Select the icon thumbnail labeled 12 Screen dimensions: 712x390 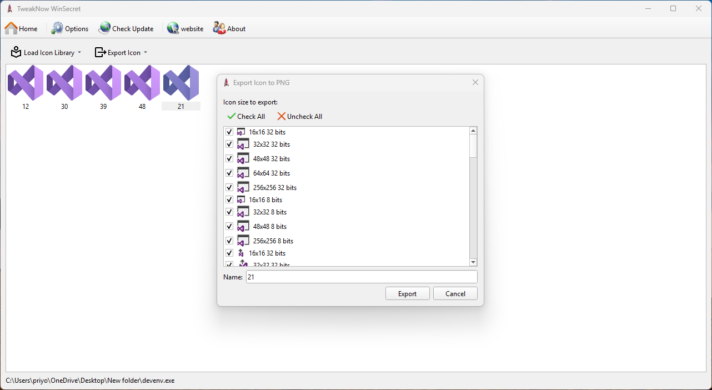[x=26, y=83]
